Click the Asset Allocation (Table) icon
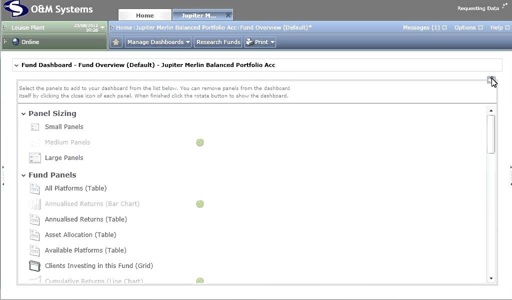 coord(34,235)
